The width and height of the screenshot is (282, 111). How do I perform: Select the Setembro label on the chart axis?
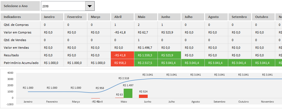pos(219,102)
